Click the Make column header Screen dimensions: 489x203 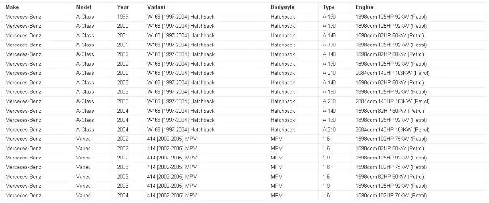tap(12, 7)
